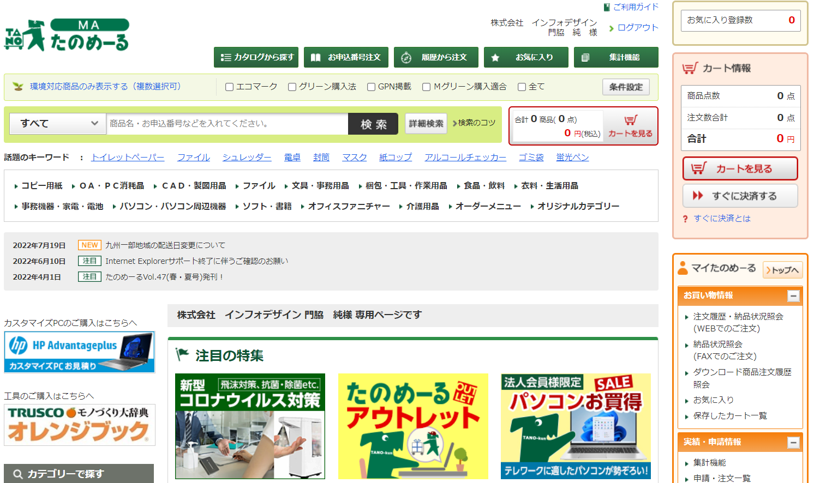Open the catalog search list icon button

coord(226,57)
